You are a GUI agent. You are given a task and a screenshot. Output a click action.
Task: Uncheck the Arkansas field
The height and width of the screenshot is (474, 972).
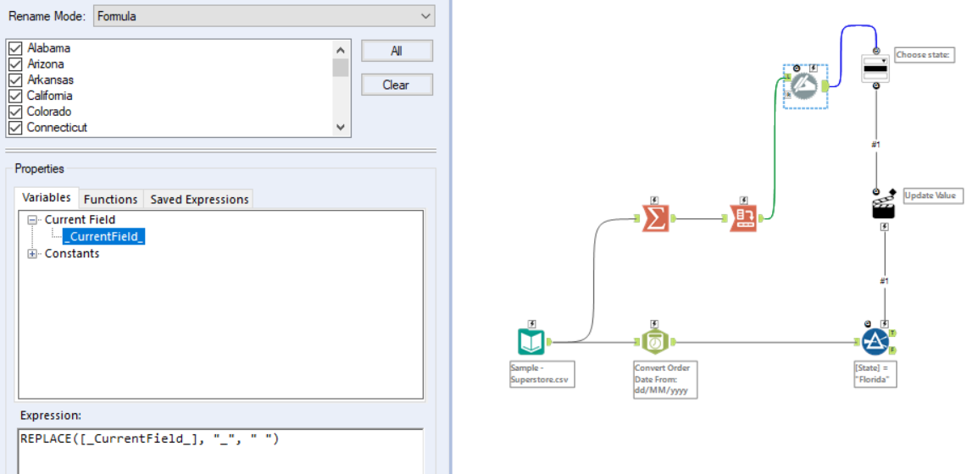tap(16, 80)
